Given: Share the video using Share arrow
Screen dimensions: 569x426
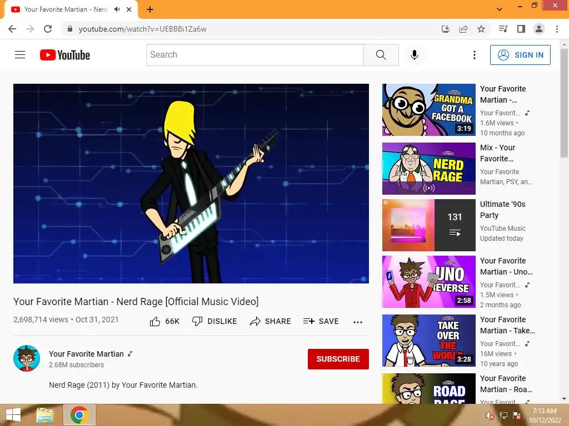Looking at the screenshot, I should point(271,321).
